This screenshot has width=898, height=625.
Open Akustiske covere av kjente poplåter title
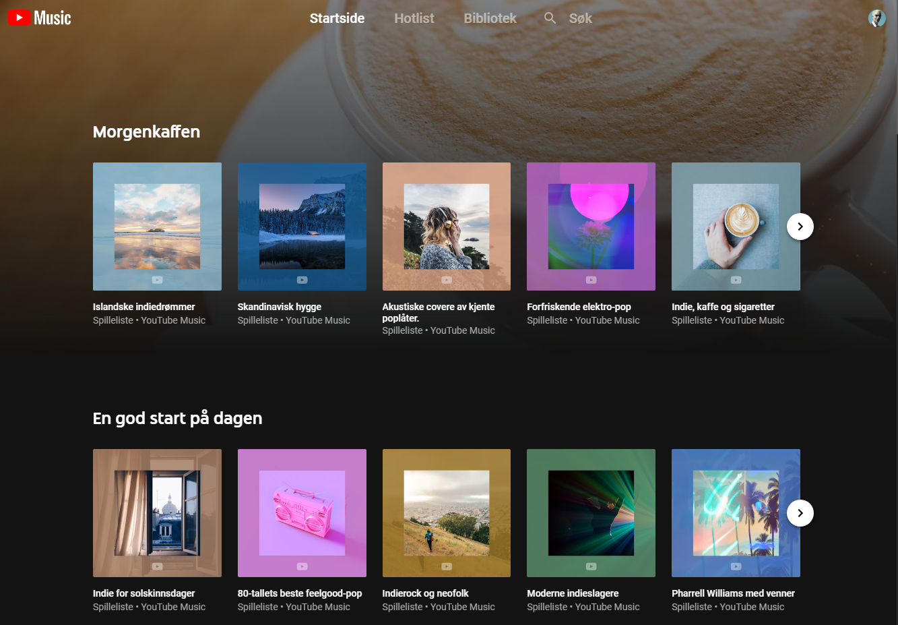(x=438, y=312)
